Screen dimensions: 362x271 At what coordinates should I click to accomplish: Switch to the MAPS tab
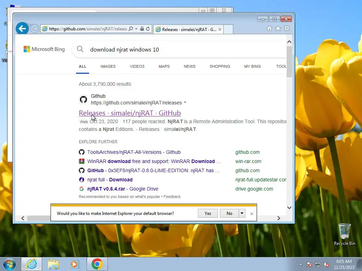click(x=164, y=66)
